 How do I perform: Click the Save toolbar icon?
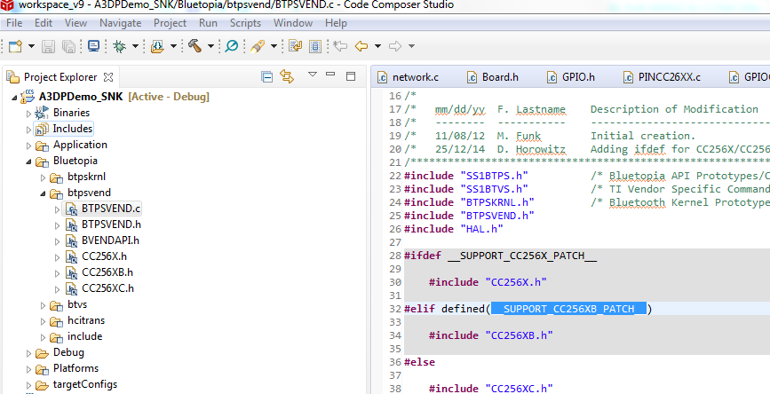click(x=48, y=46)
